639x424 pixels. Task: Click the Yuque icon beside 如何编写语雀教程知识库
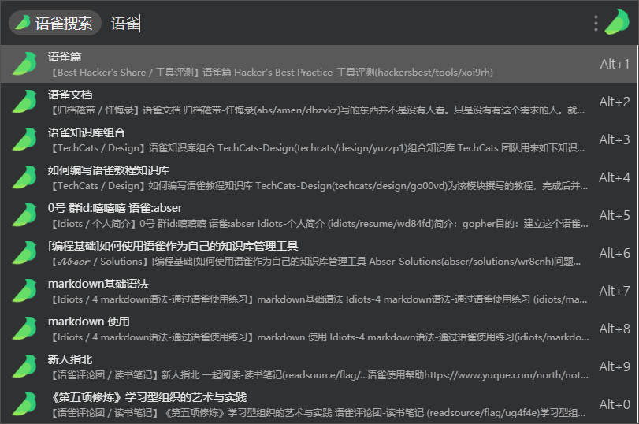click(24, 177)
